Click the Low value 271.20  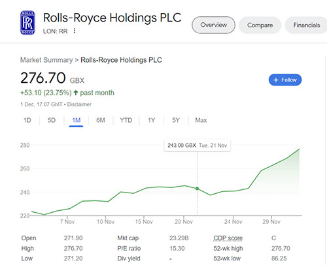tap(73, 258)
